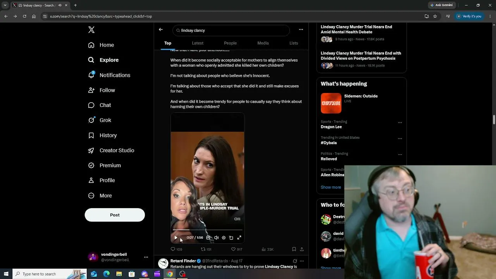Screen dimensions: 496x279
Task: Click the Post button
Action: point(115,215)
